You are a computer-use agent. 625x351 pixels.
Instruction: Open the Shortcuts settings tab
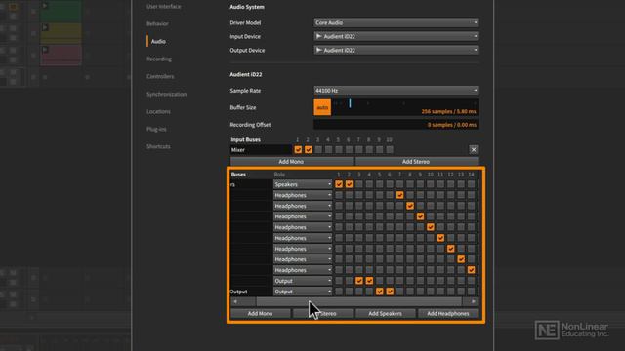tap(158, 146)
